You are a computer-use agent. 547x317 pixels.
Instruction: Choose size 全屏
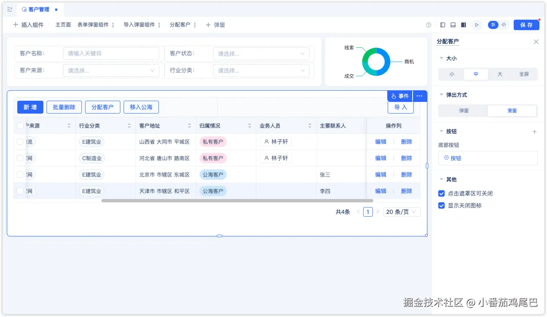click(524, 74)
